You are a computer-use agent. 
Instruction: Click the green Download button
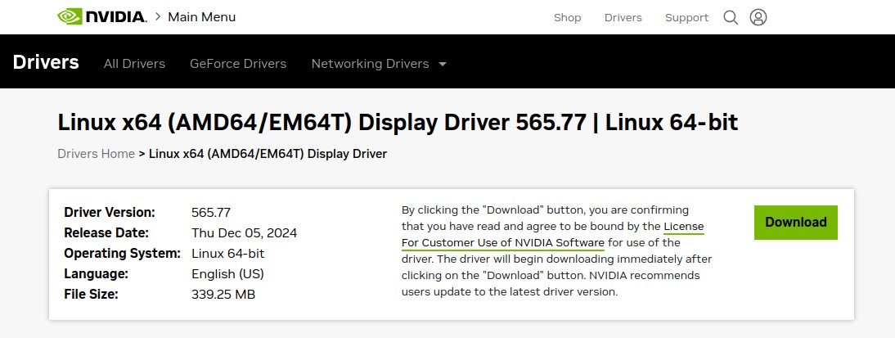[796, 222]
